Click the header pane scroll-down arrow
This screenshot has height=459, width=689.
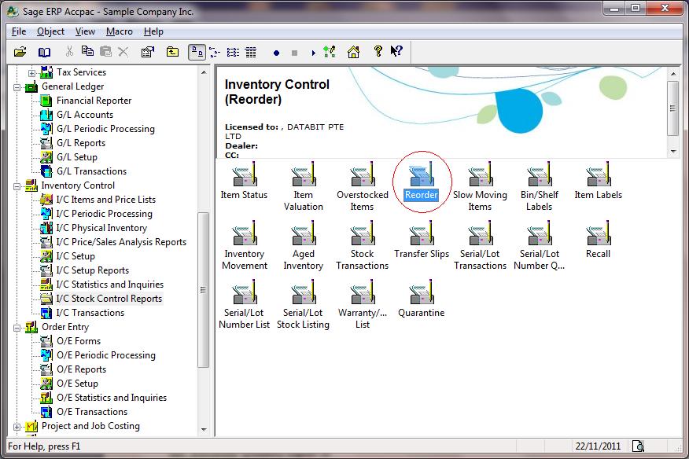(x=673, y=152)
